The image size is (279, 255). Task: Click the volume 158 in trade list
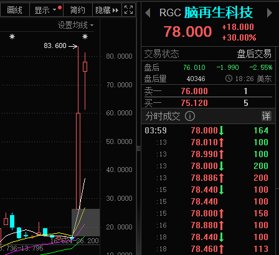pos(261,213)
